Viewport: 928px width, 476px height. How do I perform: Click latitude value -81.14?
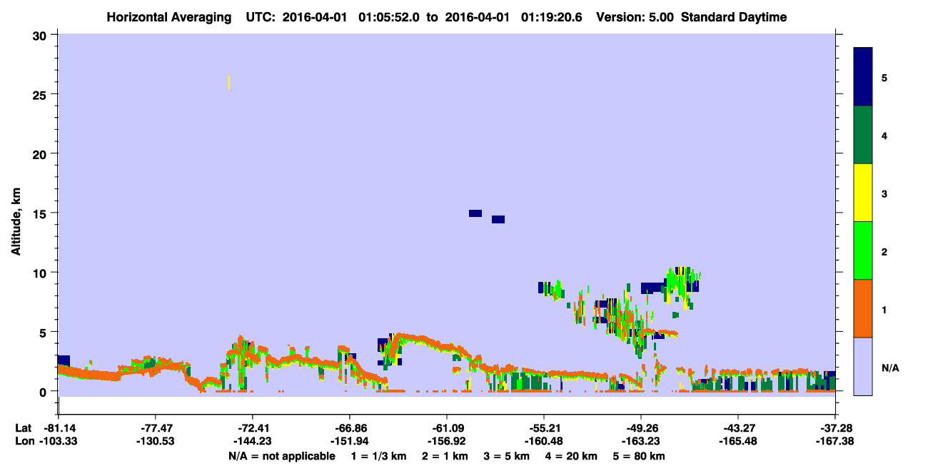pyautogui.click(x=59, y=428)
